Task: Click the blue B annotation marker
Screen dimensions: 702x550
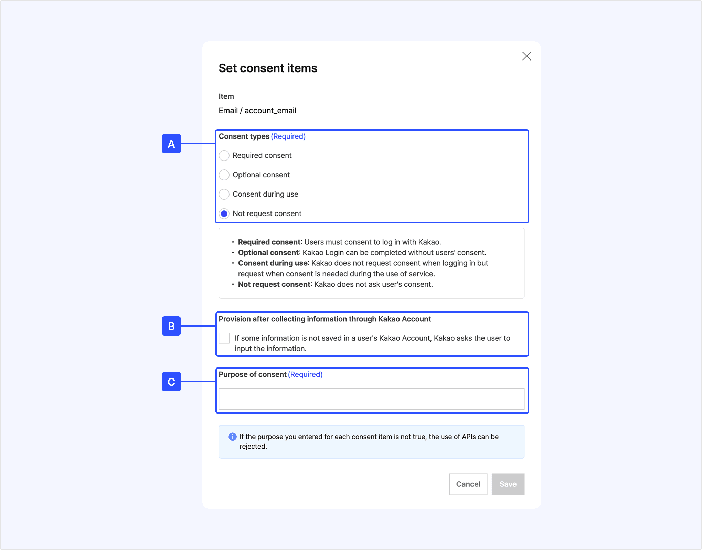Action: [171, 326]
